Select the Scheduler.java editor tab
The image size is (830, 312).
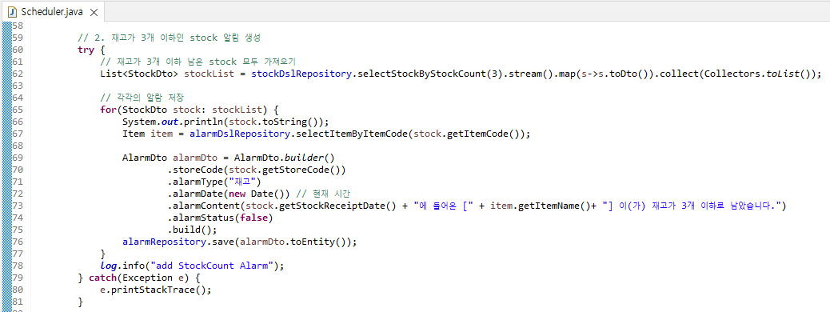tap(53, 12)
